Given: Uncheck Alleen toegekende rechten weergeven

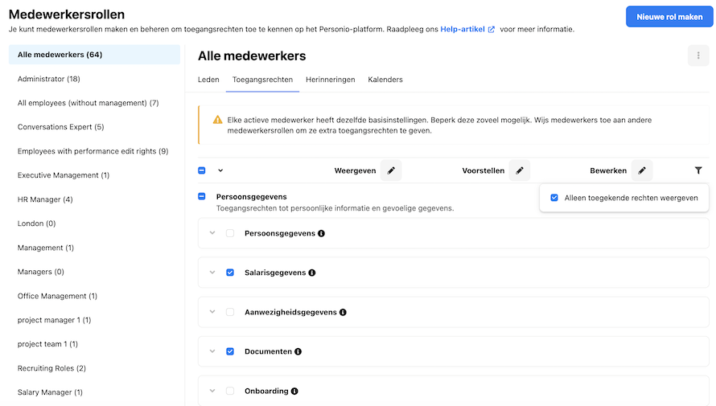Looking at the screenshot, I should pyautogui.click(x=554, y=198).
